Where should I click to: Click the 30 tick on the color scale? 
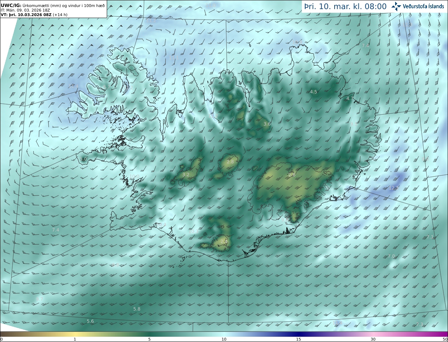tap(373, 339)
